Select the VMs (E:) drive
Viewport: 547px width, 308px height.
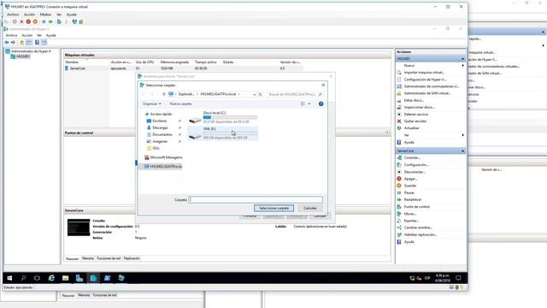pos(222,133)
